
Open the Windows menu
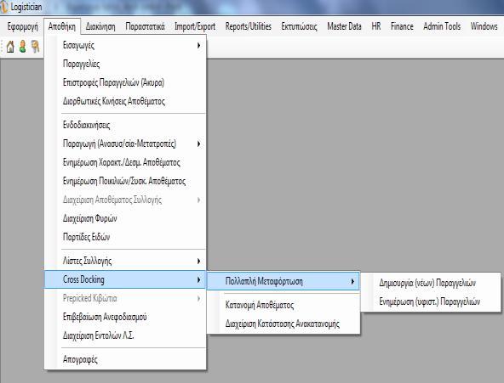tap(484, 26)
